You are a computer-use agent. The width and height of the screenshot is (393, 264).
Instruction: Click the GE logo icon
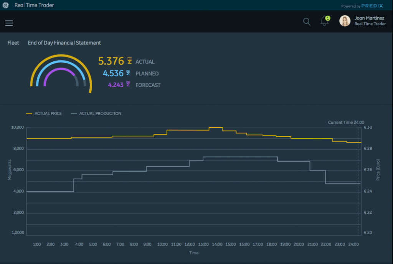(5, 5)
